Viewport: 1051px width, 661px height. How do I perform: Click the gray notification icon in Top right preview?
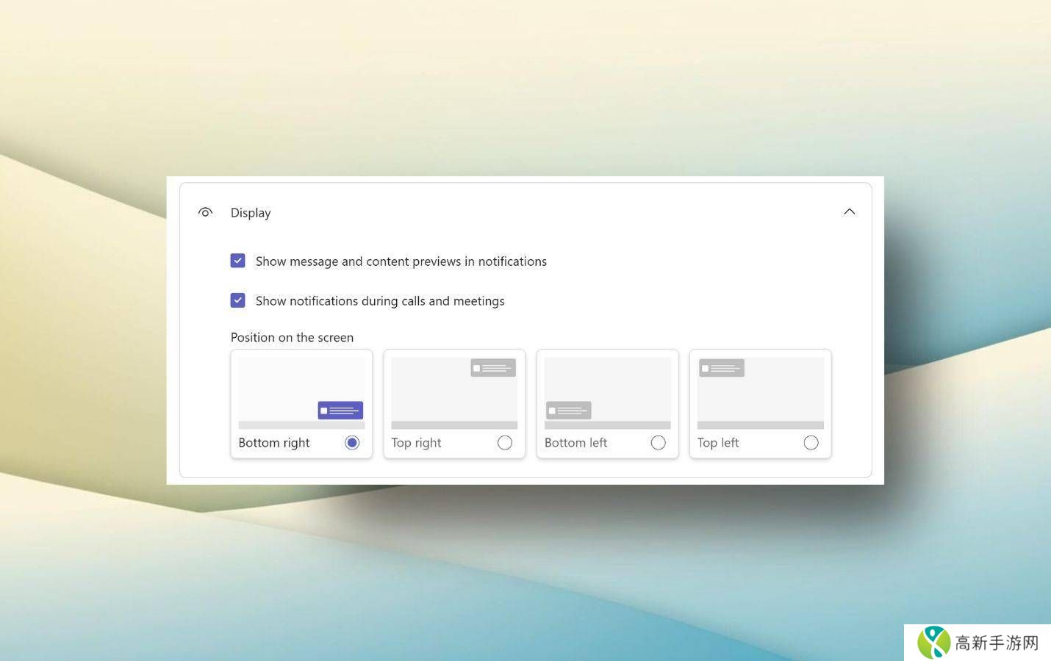[492, 368]
